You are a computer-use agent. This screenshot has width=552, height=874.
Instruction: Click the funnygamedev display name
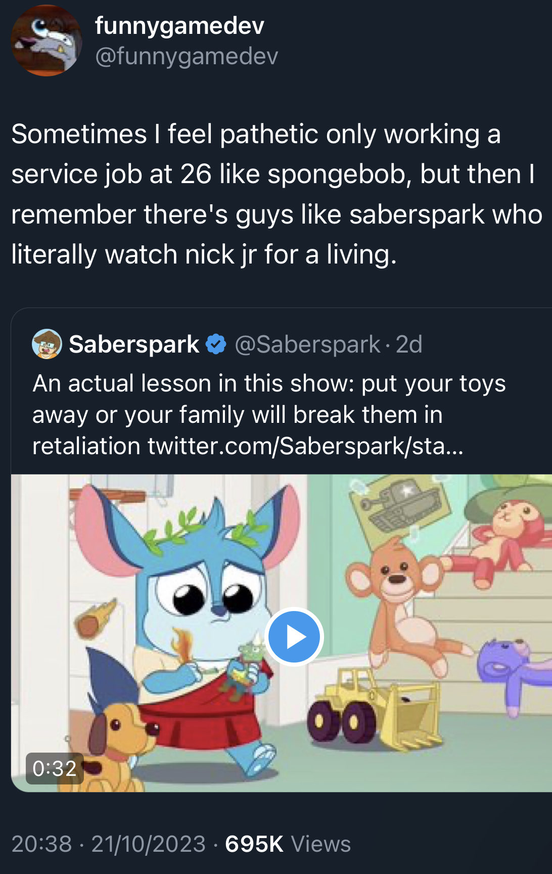coord(179,25)
